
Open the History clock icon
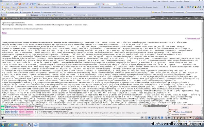pos(31,4)
